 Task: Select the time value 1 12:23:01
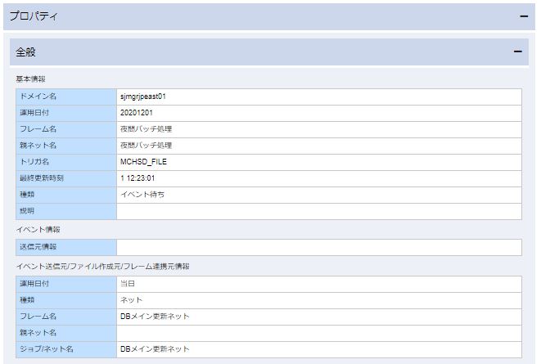click(x=138, y=178)
